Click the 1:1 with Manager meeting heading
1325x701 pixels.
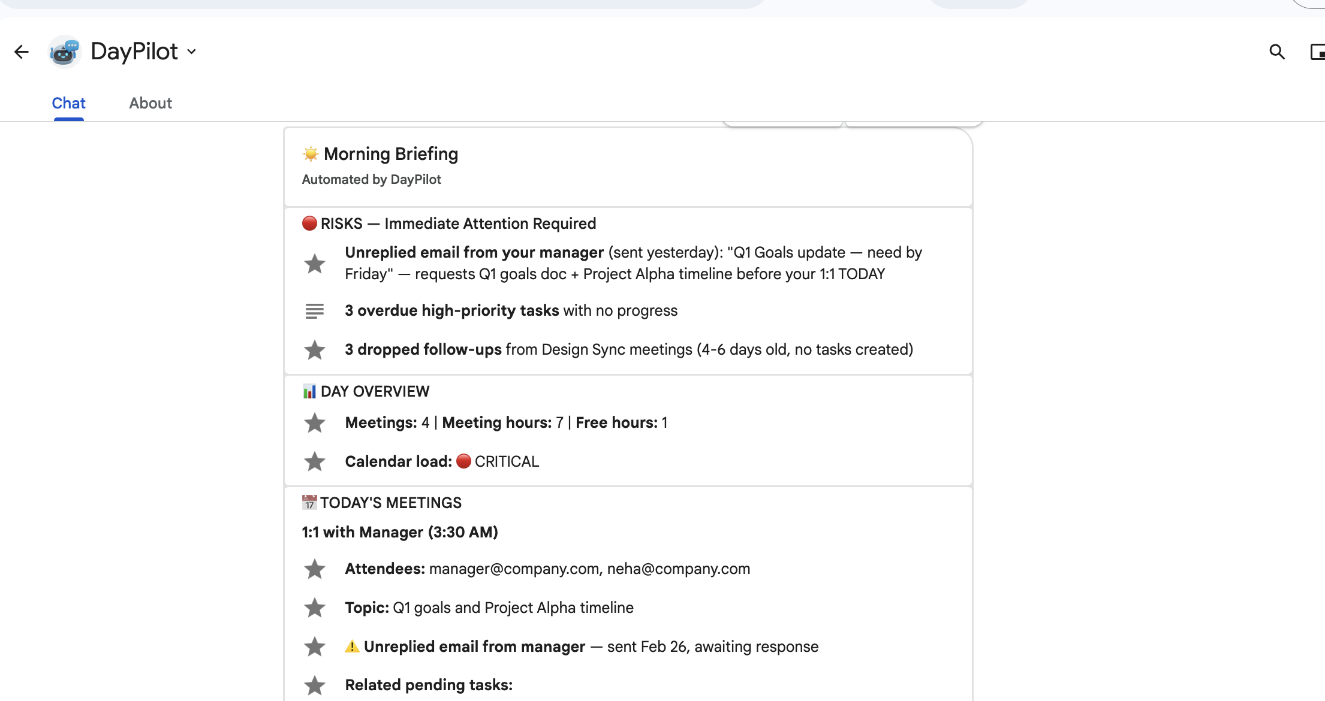click(400, 532)
